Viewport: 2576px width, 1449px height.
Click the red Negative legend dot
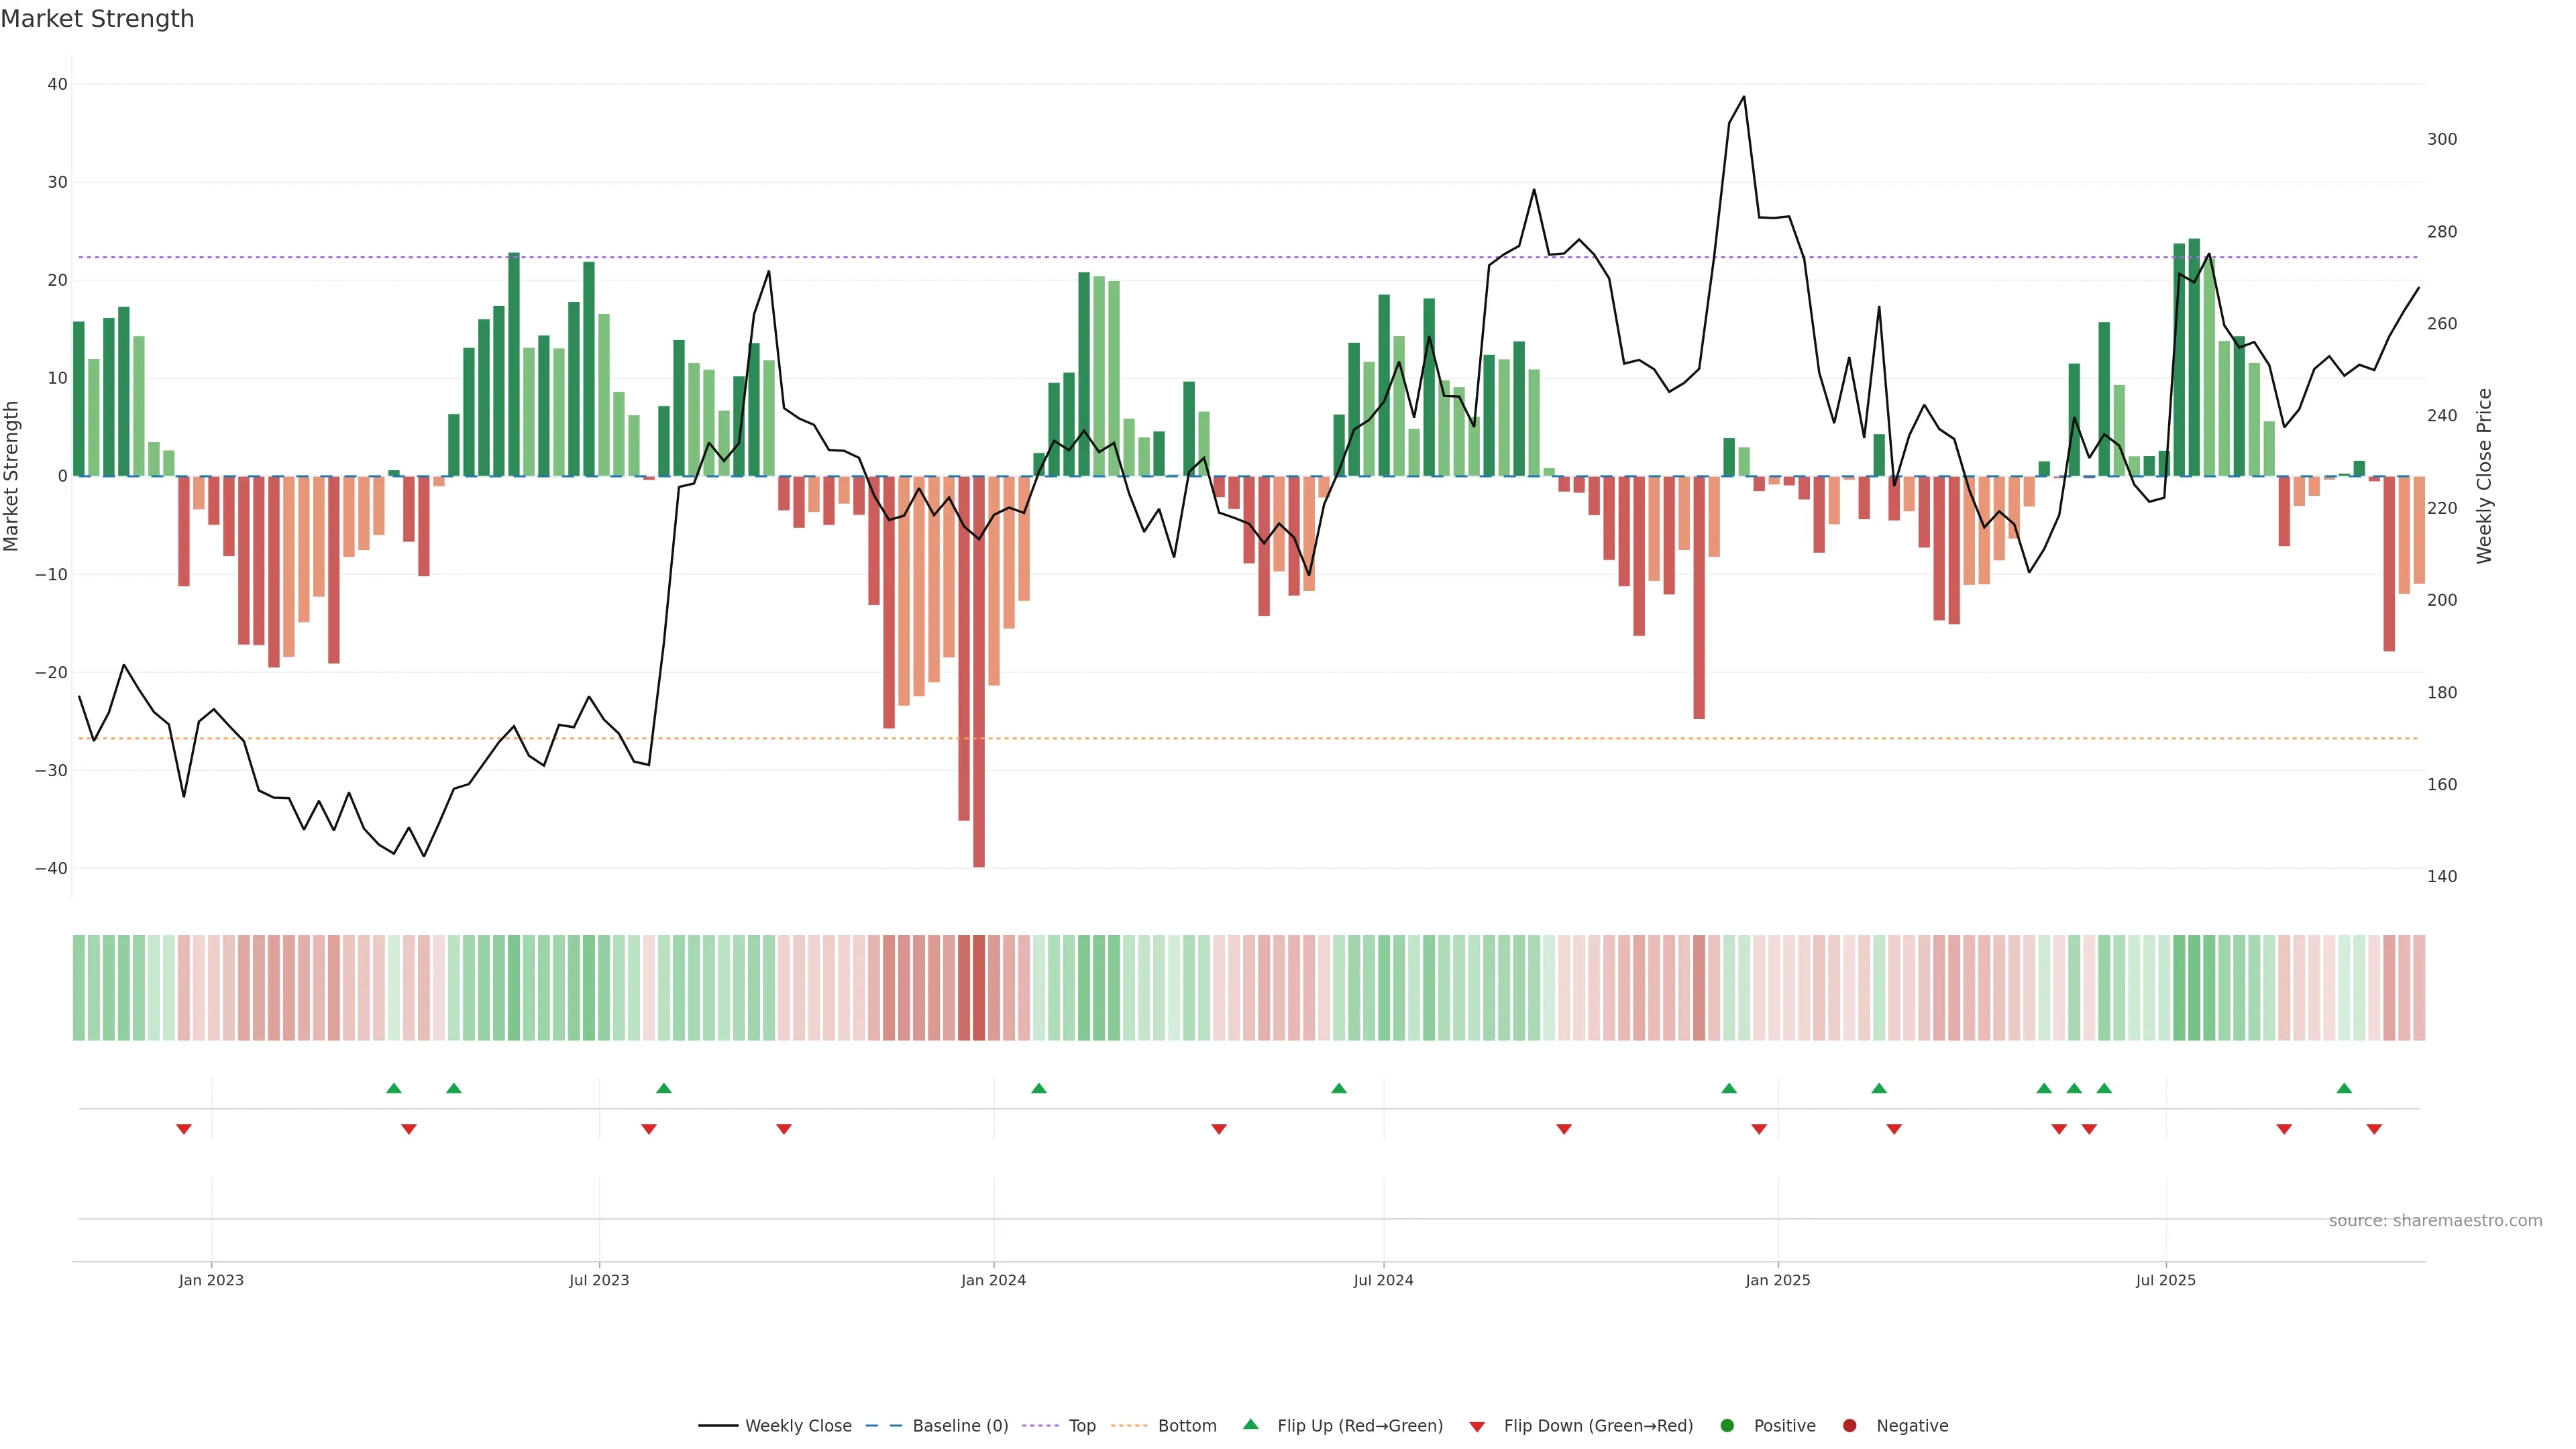(x=1849, y=1426)
